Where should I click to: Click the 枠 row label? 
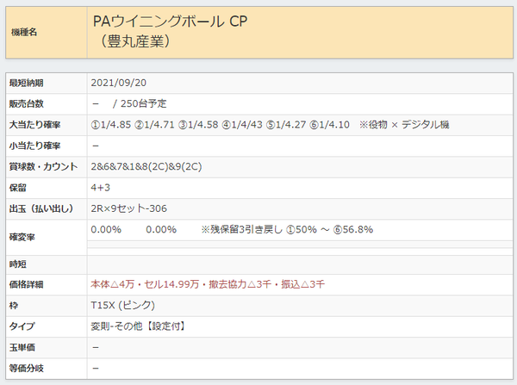pyautogui.click(x=14, y=306)
